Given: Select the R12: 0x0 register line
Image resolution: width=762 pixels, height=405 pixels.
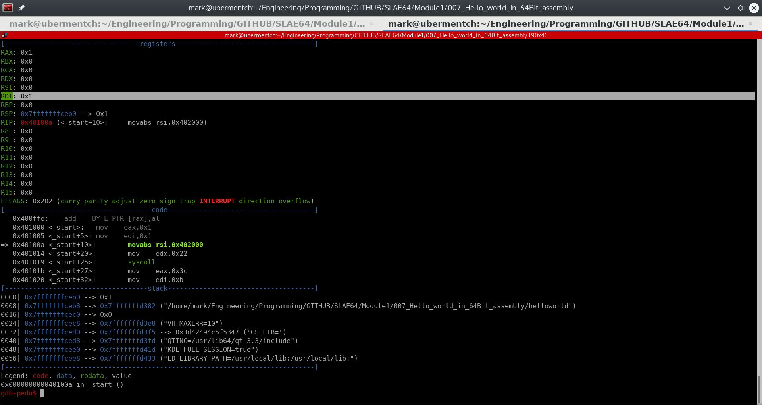Looking at the screenshot, I should (x=17, y=166).
